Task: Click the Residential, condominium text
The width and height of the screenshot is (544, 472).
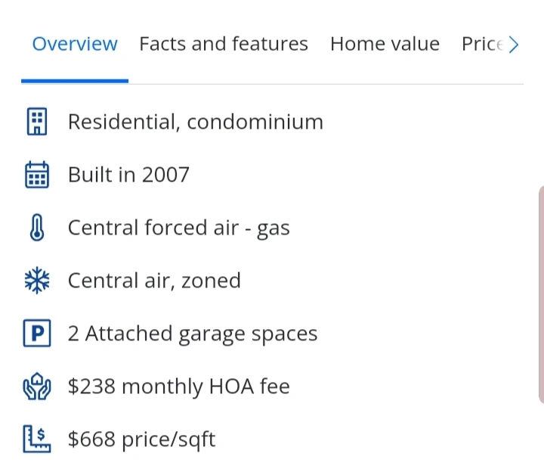Action: point(195,122)
